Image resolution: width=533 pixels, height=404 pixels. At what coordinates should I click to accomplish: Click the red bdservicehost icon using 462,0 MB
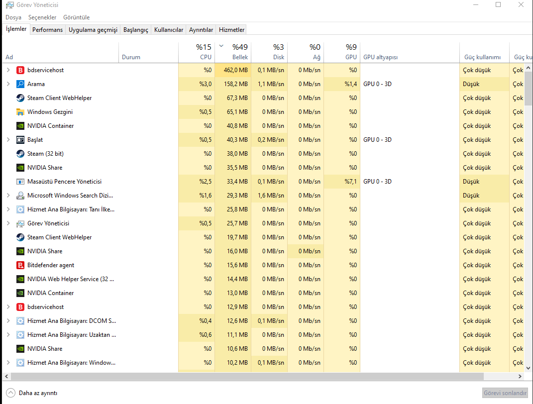20,70
